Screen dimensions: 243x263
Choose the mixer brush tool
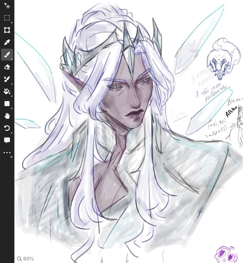[7, 79]
